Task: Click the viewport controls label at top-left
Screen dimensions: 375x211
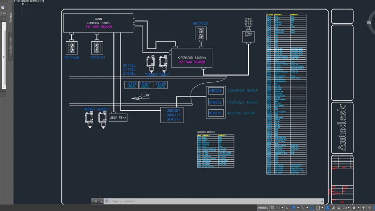Action: click(x=29, y=1)
